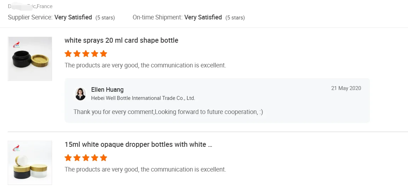The height and width of the screenshot is (192, 408).
Task: Click the Supplier Service Very Satisfied rating
Action: tap(73, 17)
